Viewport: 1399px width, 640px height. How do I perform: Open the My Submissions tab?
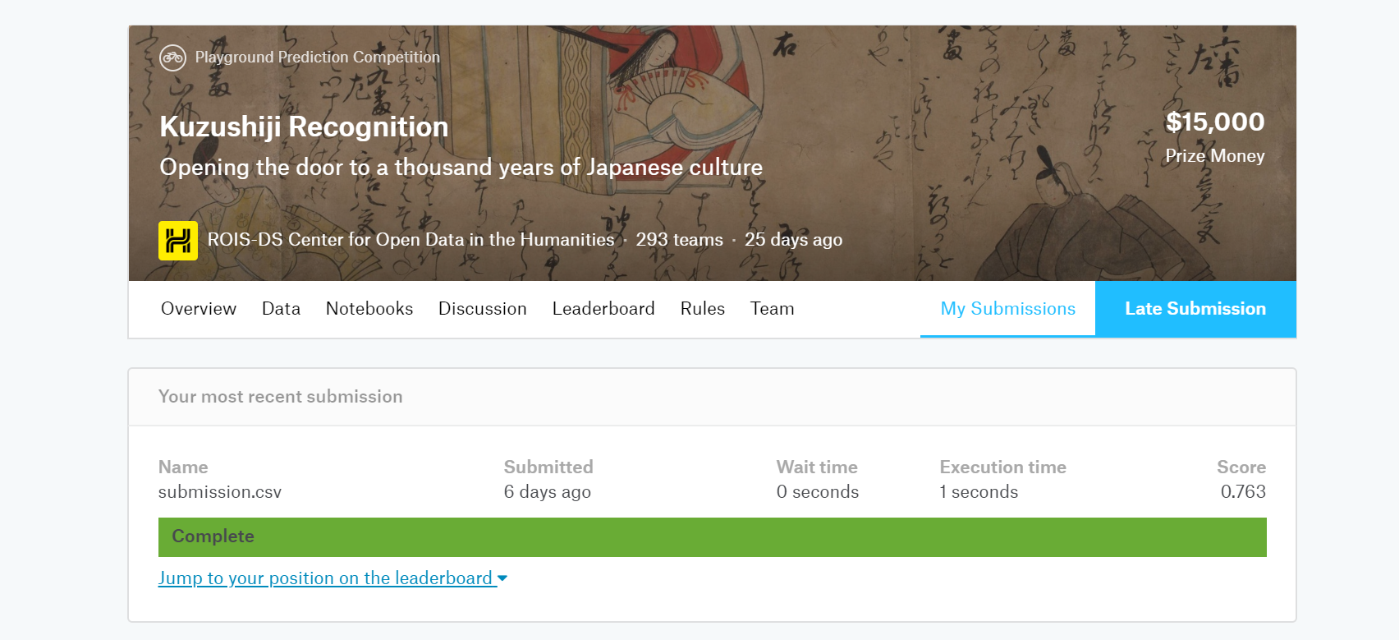(x=1007, y=309)
